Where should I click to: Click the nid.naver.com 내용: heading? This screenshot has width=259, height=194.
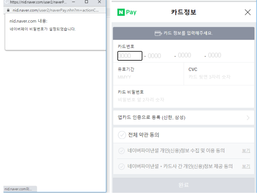click(28, 21)
